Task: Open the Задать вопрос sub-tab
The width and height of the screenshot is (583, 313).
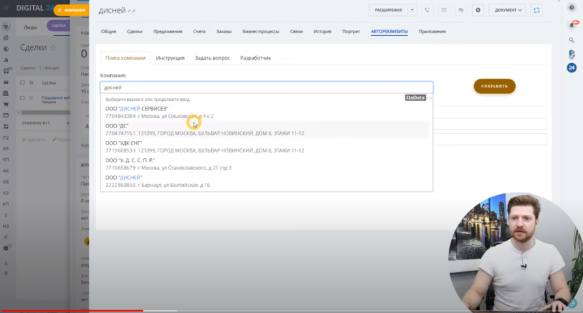Action: click(213, 58)
